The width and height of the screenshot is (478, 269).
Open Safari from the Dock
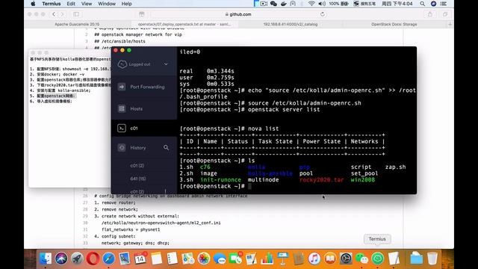click(109, 259)
